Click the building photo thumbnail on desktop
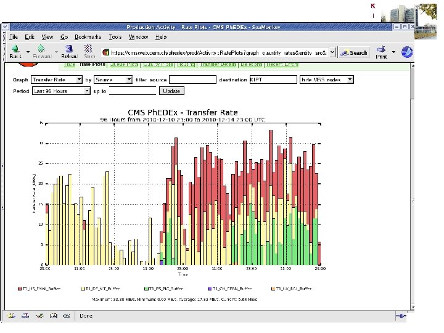 (409, 21)
